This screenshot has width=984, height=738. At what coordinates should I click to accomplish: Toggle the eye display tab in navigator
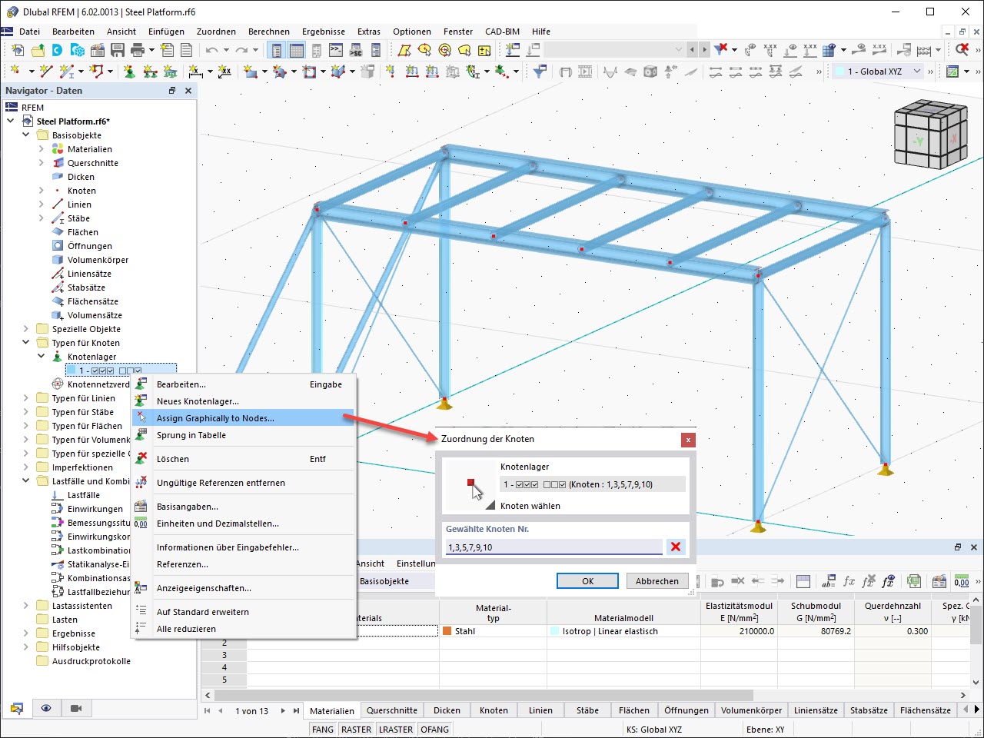click(x=46, y=708)
